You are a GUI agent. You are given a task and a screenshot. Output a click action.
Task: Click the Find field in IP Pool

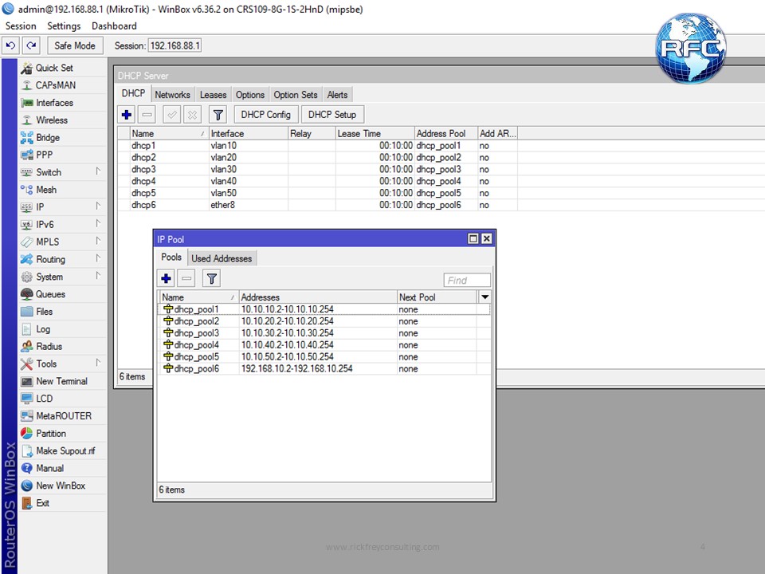[466, 280]
